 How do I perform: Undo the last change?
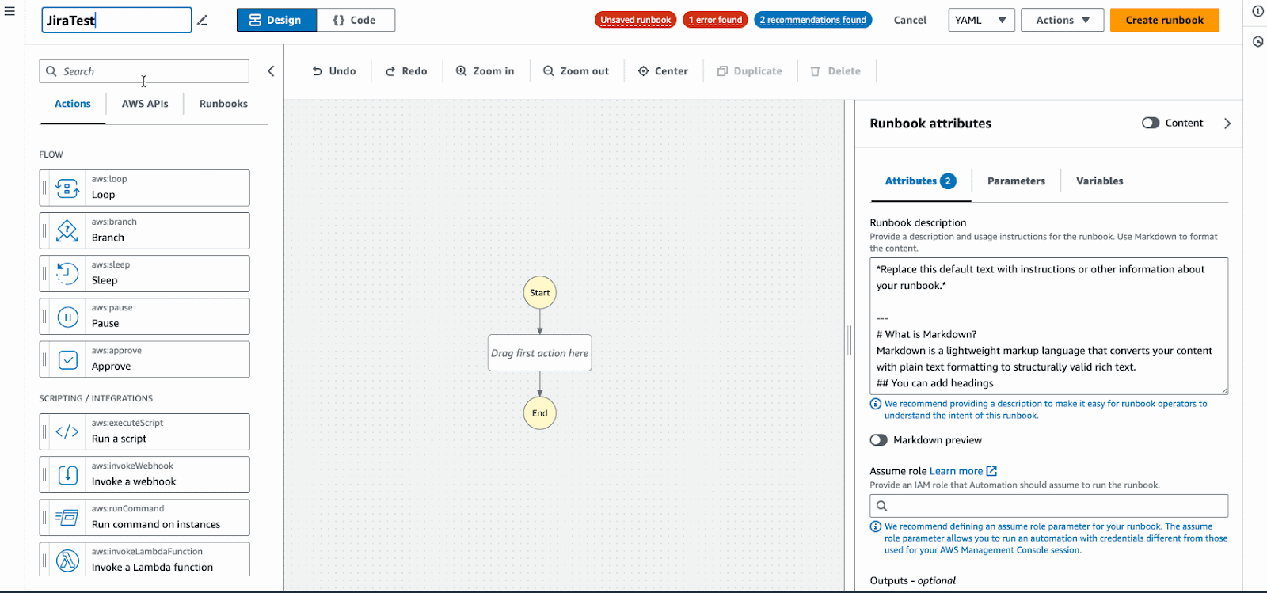point(334,71)
